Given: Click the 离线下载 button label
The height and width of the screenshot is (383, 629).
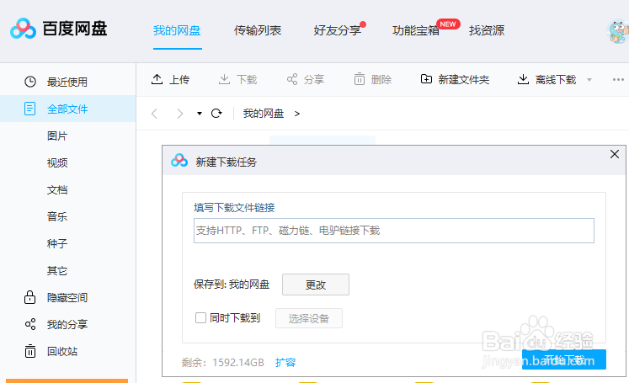Looking at the screenshot, I should tap(556, 80).
